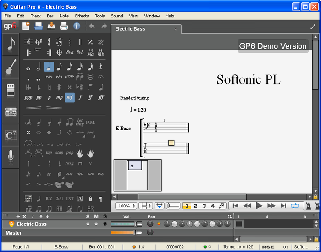Toggle the quarter note duration
The height and width of the screenshot is (252, 321).
pos(49,67)
